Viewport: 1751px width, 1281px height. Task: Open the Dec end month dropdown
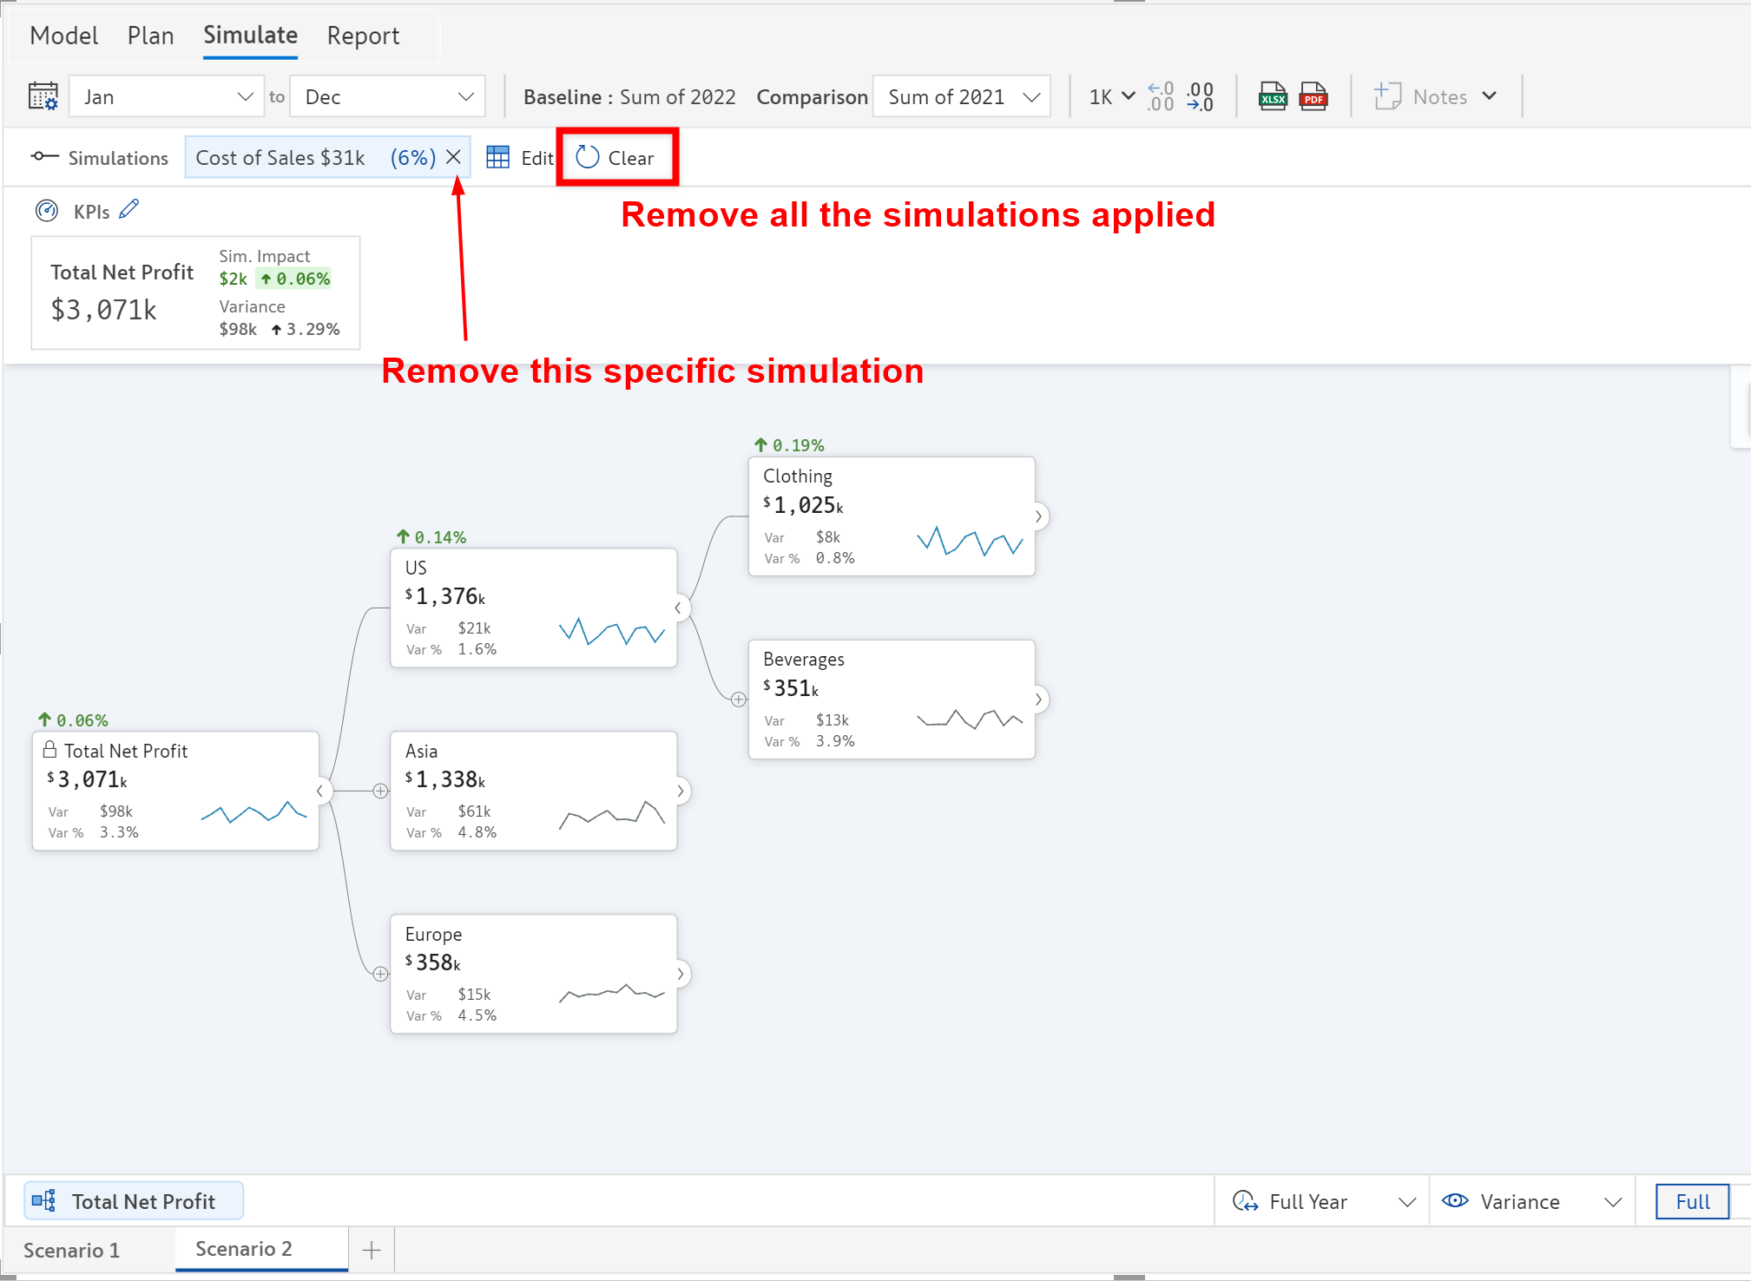click(x=388, y=97)
